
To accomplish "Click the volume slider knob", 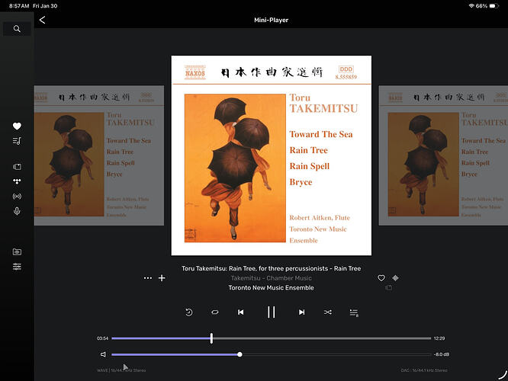I will pyautogui.click(x=240, y=354).
